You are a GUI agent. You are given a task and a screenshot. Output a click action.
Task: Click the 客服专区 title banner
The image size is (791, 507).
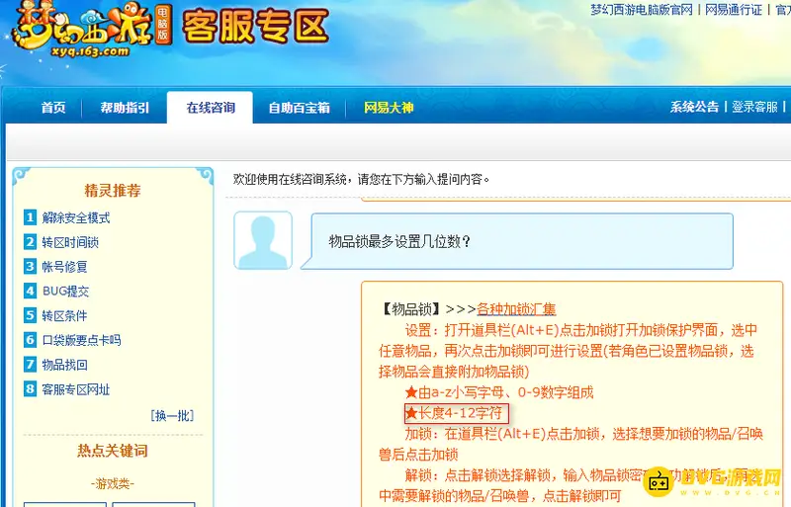255,27
